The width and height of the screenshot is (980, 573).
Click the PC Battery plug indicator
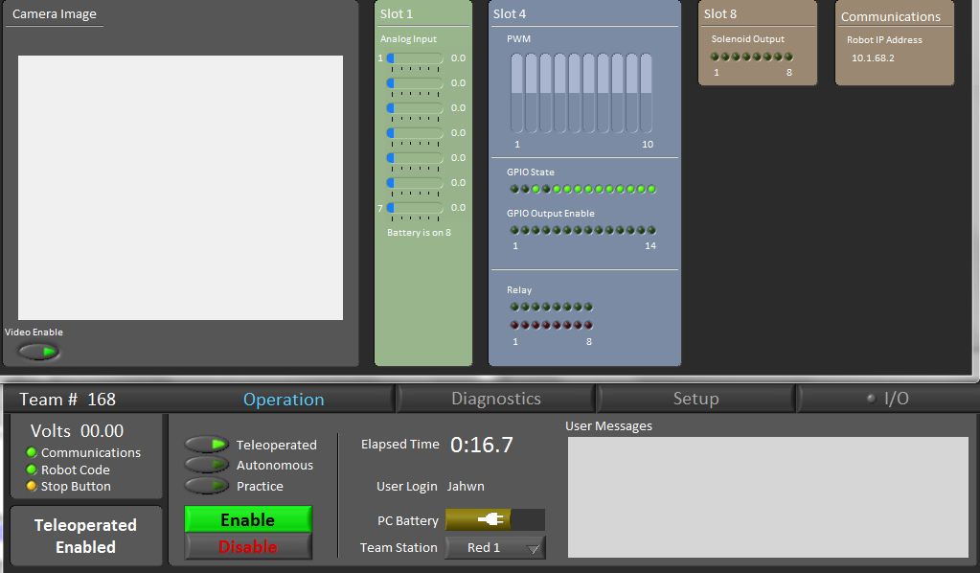click(x=495, y=520)
